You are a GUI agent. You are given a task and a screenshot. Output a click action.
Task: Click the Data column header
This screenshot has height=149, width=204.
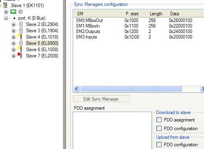(184, 14)
